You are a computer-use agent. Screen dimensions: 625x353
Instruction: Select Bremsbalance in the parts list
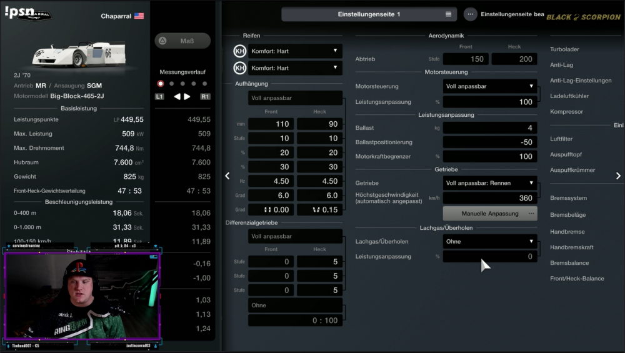pyautogui.click(x=569, y=263)
